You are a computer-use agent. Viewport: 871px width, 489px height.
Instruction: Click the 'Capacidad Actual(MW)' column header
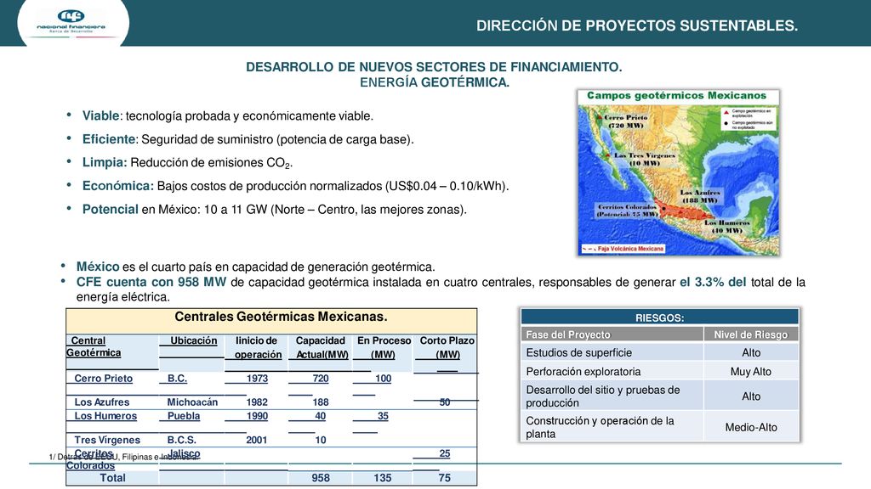[321, 347]
